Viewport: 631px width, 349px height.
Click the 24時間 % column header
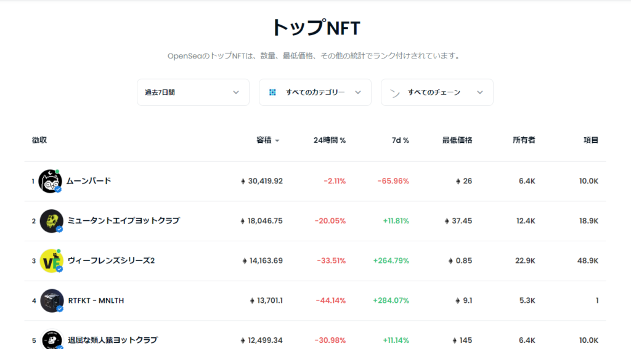(x=330, y=140)
